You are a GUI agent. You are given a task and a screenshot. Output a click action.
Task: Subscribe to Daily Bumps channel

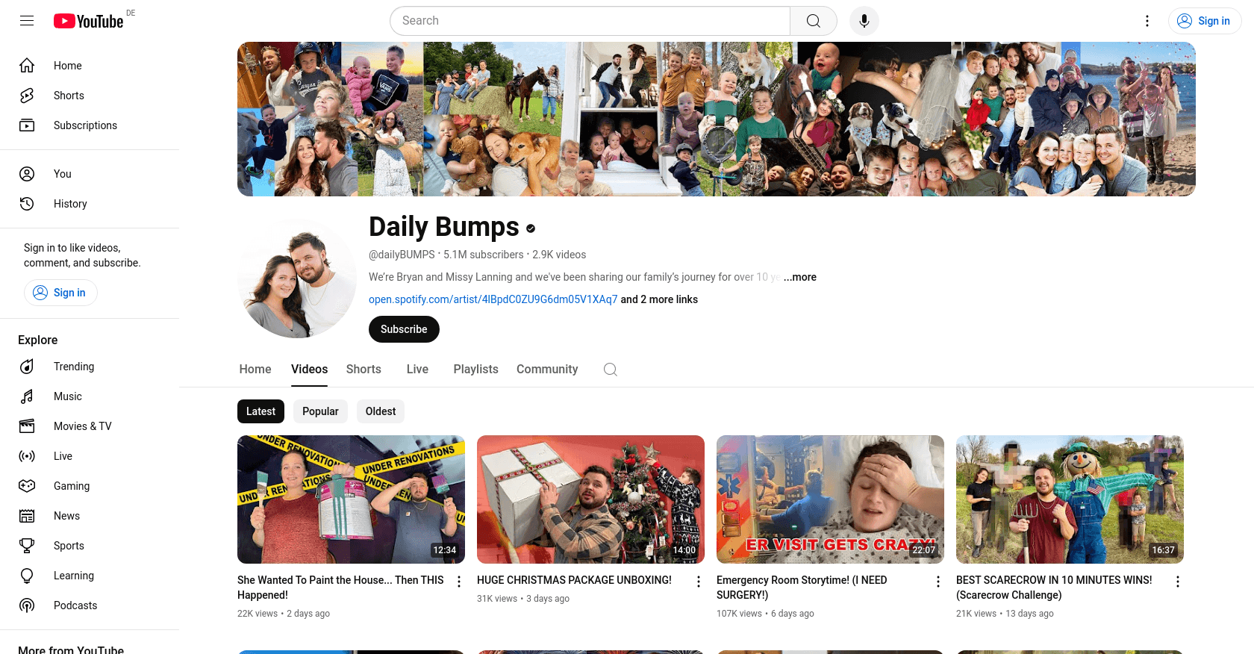pos(404,329)
